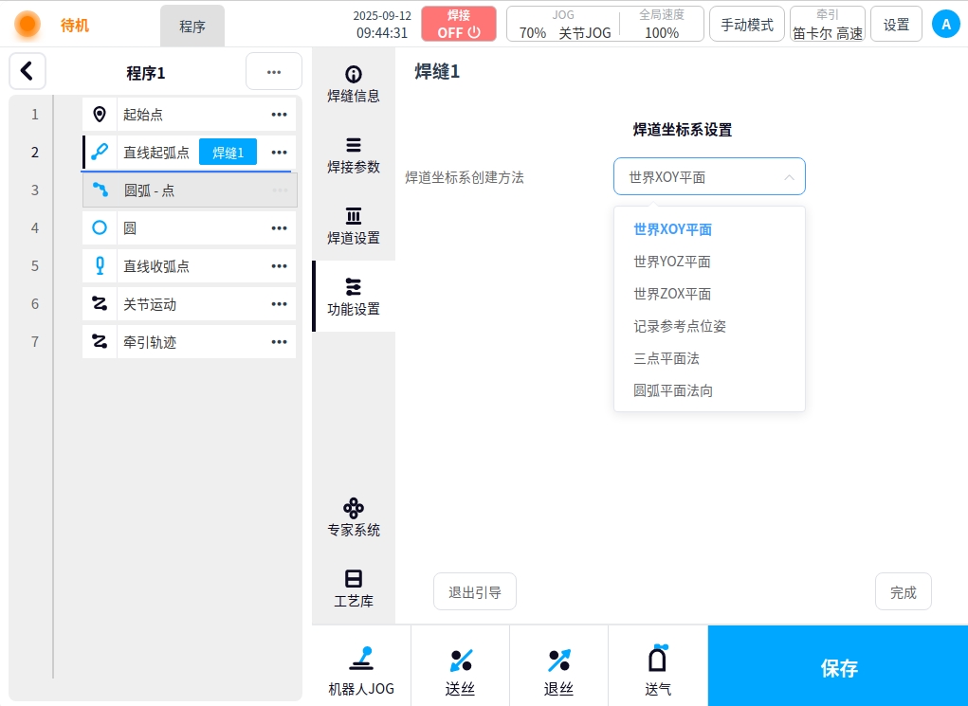Click the user avatar A icon
This screenshot has height=706, width=968.
click(x=945, y=25)
